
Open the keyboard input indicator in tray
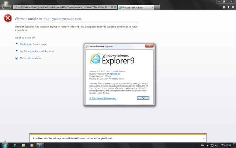click(202, 145)
